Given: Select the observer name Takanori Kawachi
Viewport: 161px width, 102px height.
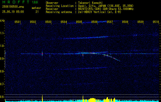Looking at the screenshot, I should (x=90, y=3).
